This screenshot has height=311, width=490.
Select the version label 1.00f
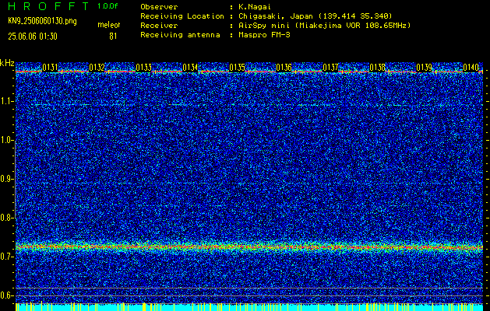(108, 6)
